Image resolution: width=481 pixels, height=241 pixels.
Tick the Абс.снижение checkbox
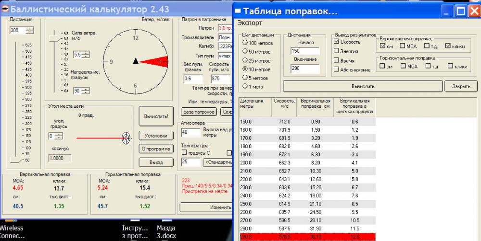[x=337, y=70]
